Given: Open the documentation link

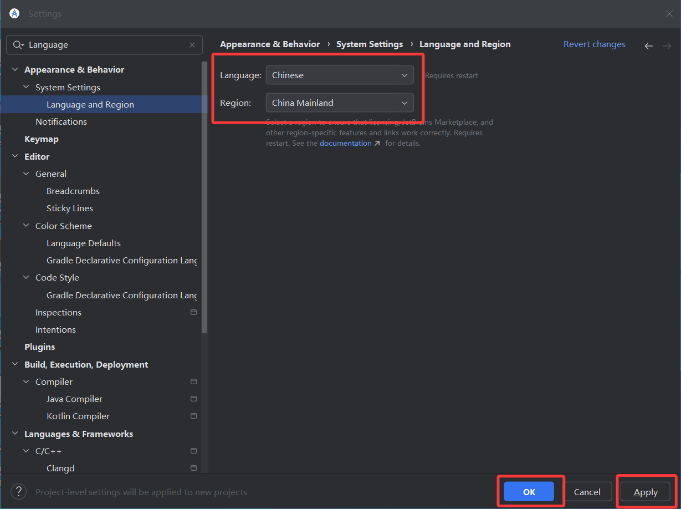Looking at the screenshot, I should tap(346, 143).
